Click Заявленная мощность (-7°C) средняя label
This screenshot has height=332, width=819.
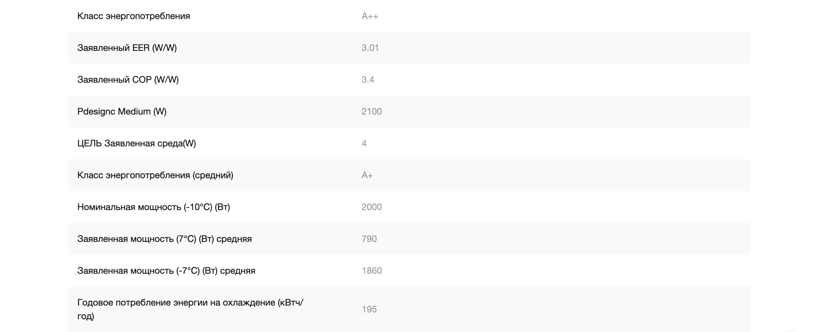166,271
